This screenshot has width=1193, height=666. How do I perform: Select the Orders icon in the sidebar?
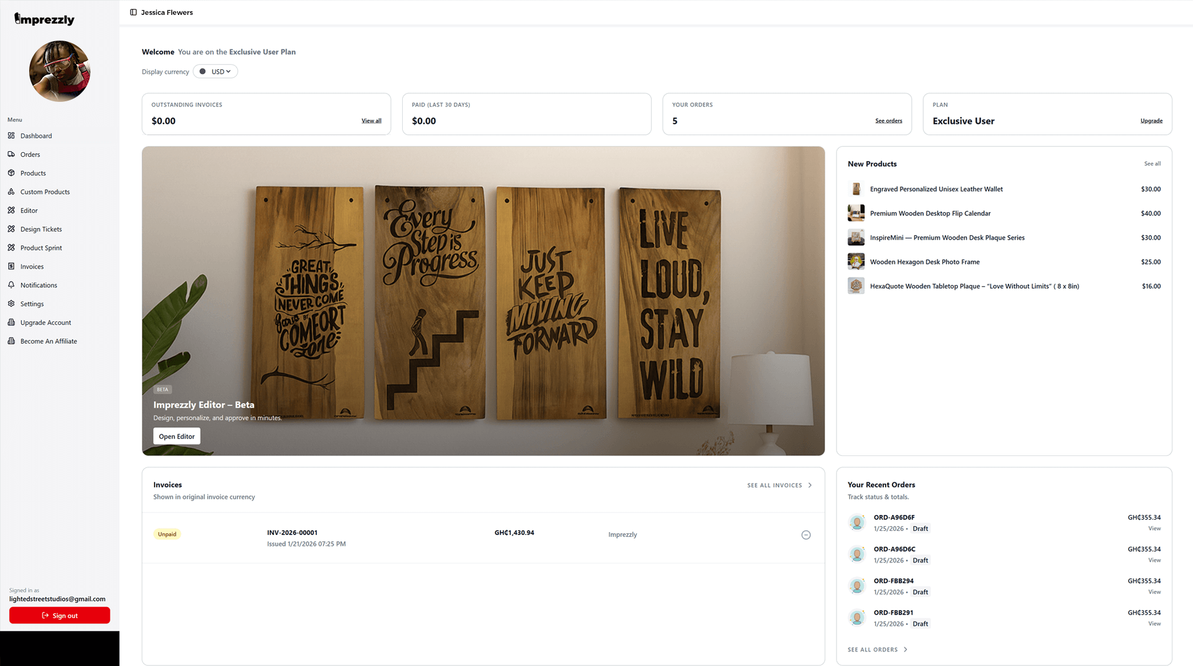12,154
